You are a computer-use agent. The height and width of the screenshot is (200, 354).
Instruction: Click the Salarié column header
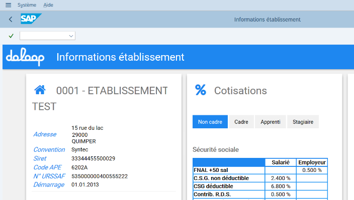[281, 162]
